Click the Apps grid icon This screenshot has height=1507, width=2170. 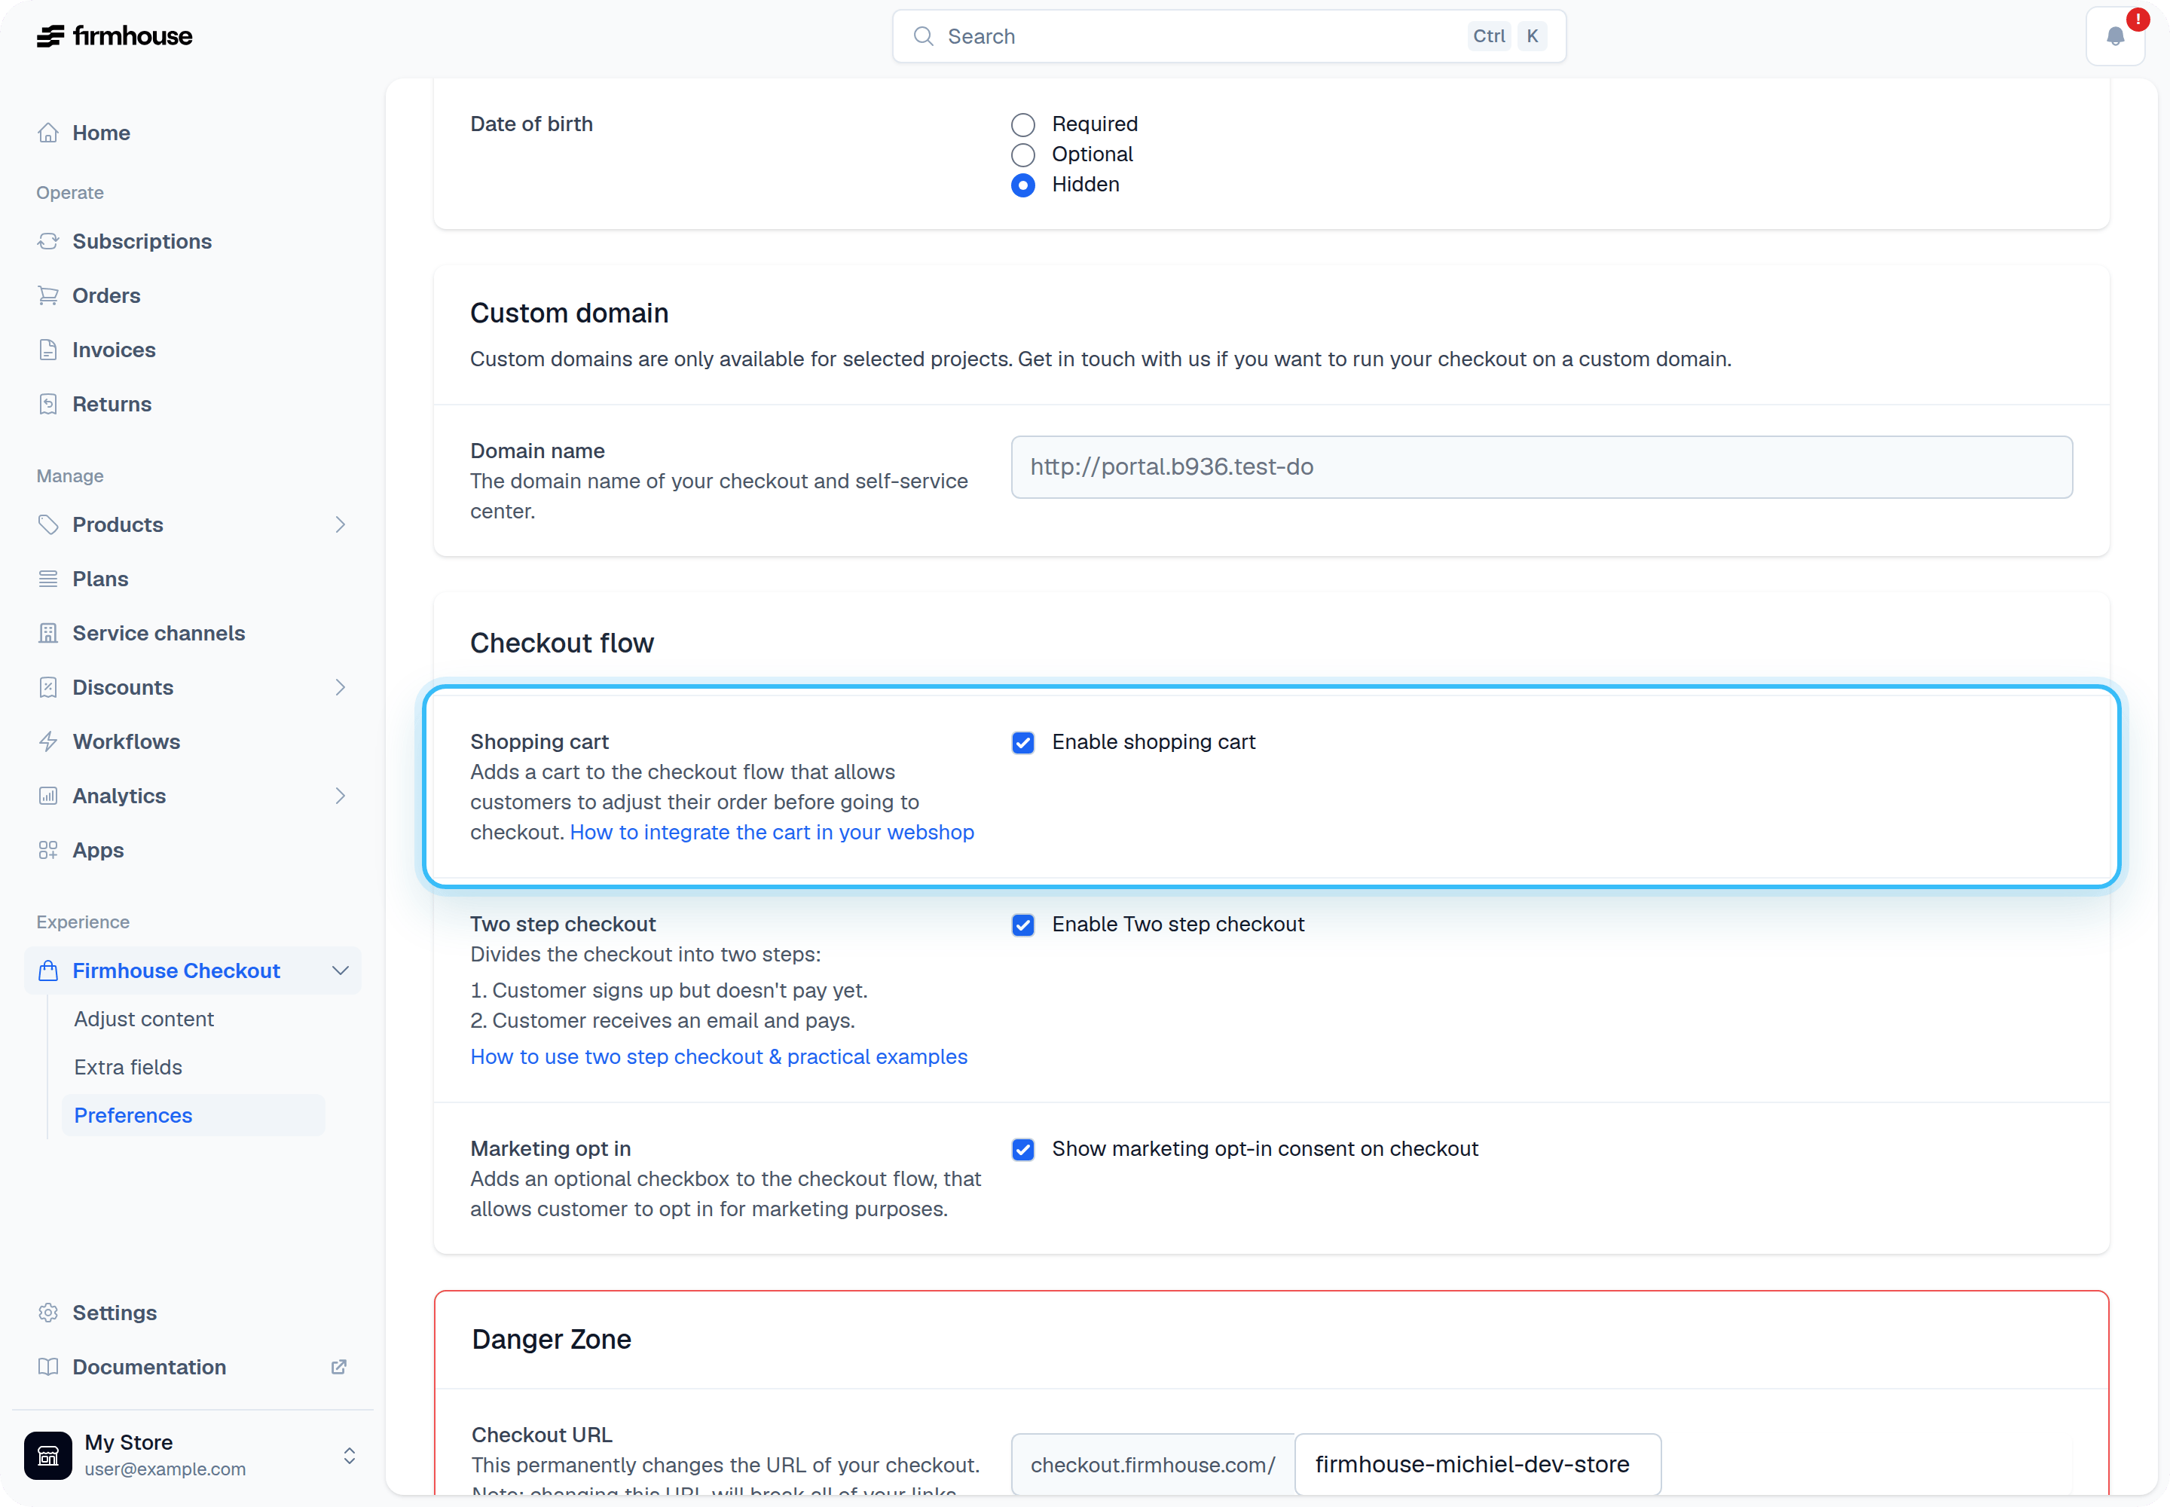(x=48, y=850)
